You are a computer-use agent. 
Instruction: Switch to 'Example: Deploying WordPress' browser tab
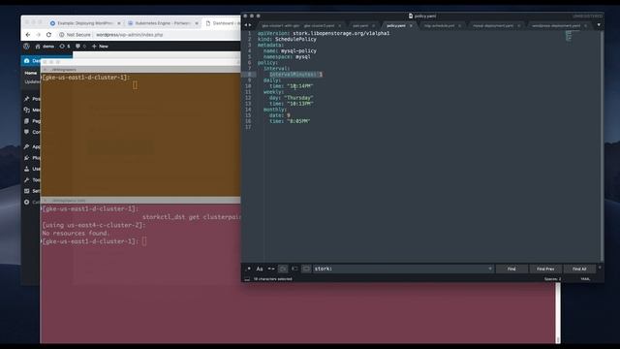(84, 23)
